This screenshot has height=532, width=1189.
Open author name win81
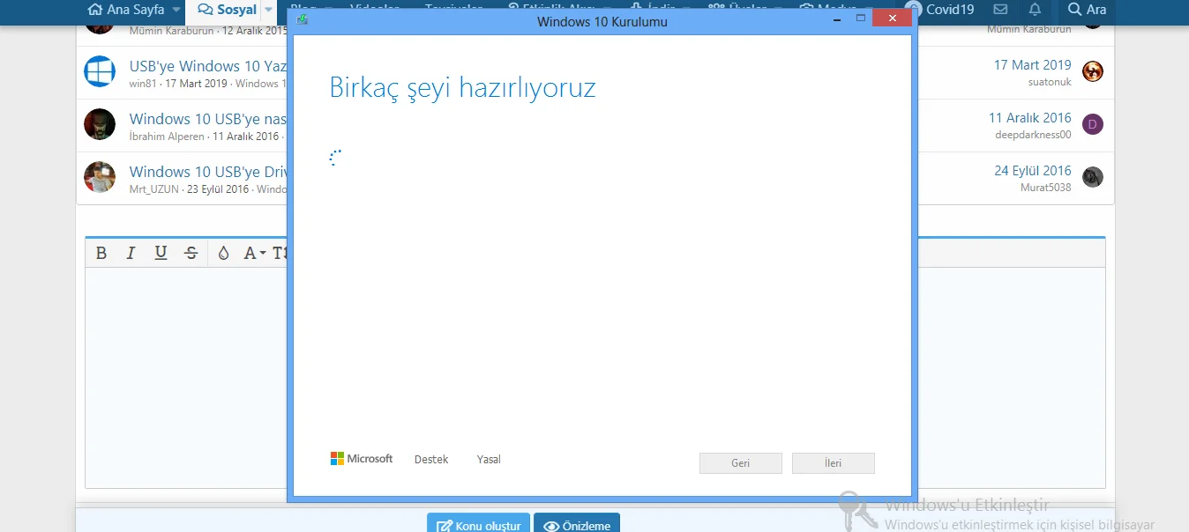pyautogui.click(x=141, y=84)
